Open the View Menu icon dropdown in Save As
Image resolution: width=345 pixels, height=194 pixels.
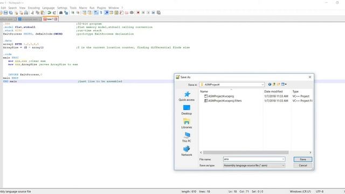pos(284,84)
